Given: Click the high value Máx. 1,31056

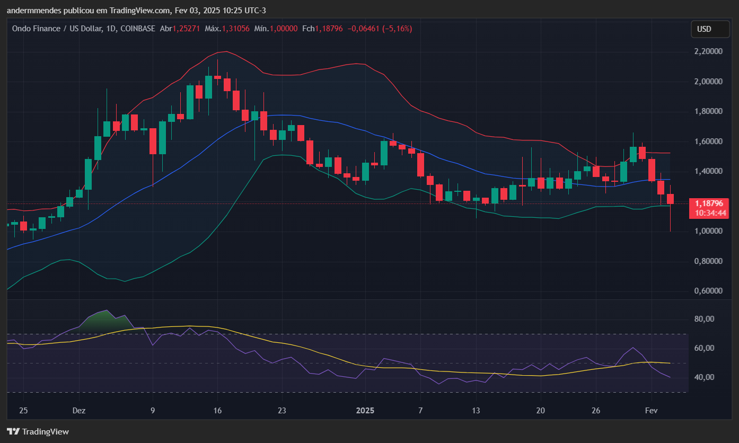Looking at the screenshot, I should pos(227,28).
